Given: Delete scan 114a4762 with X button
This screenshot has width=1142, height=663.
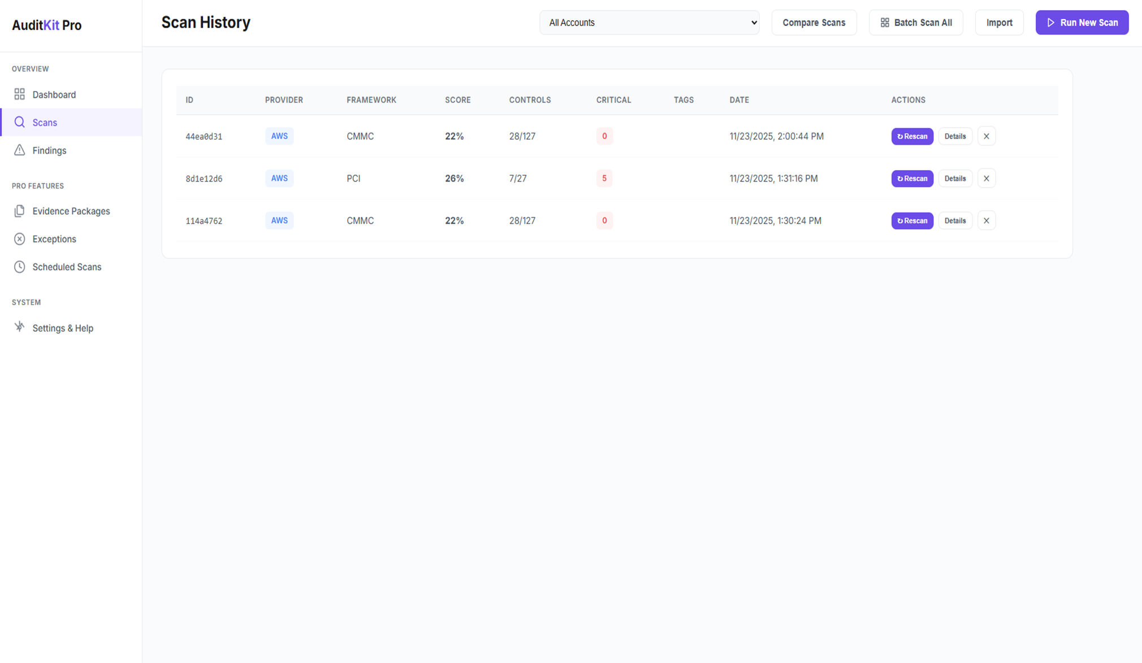Looking at the screenshot, I should click(986, 221).
